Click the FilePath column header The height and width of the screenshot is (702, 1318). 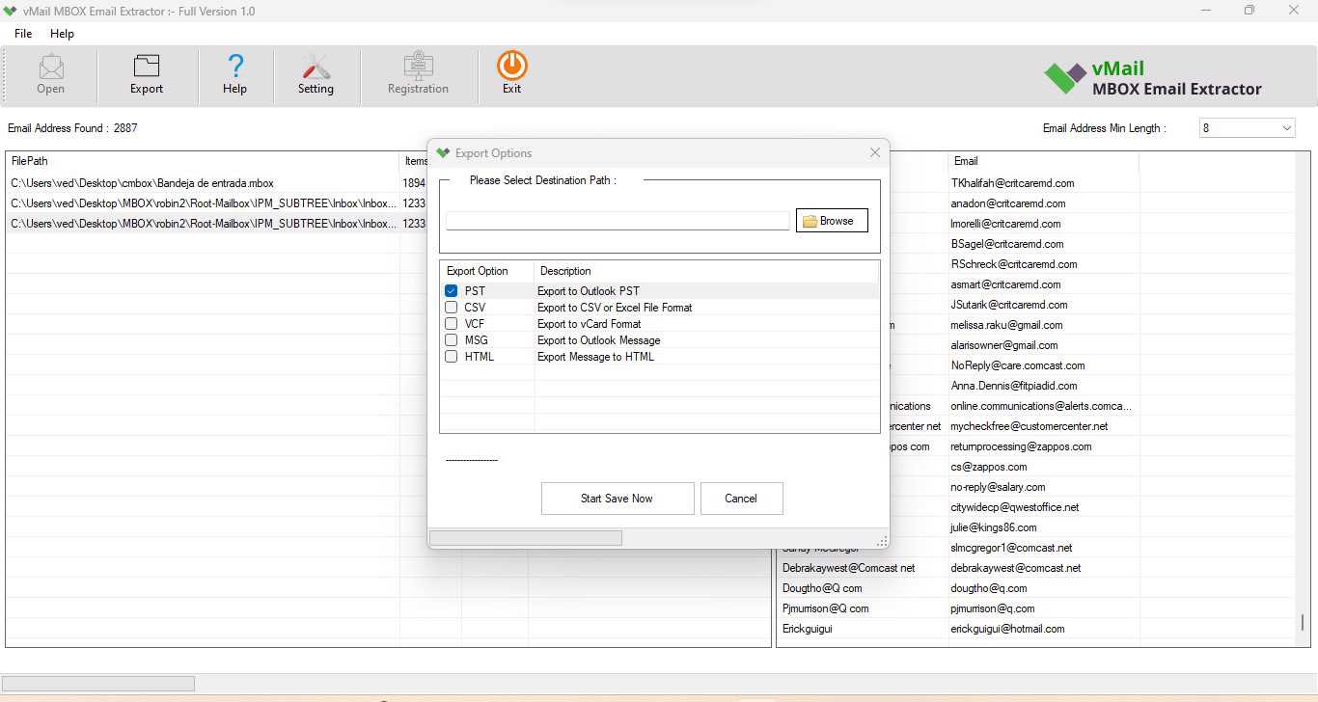click(203, 161)
